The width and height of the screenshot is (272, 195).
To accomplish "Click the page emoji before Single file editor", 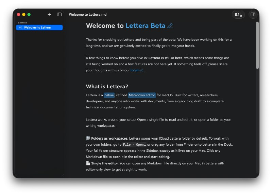I will pyautogui.click(x=88, y=163).
